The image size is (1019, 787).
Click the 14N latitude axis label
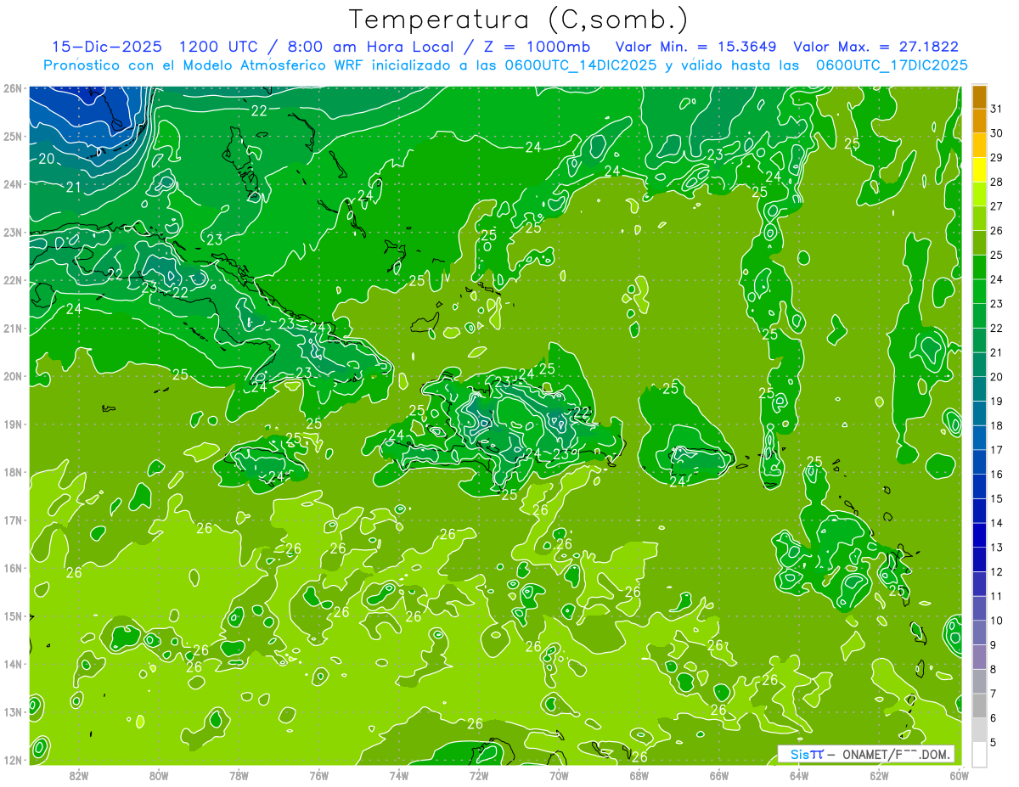pos(13,664)
